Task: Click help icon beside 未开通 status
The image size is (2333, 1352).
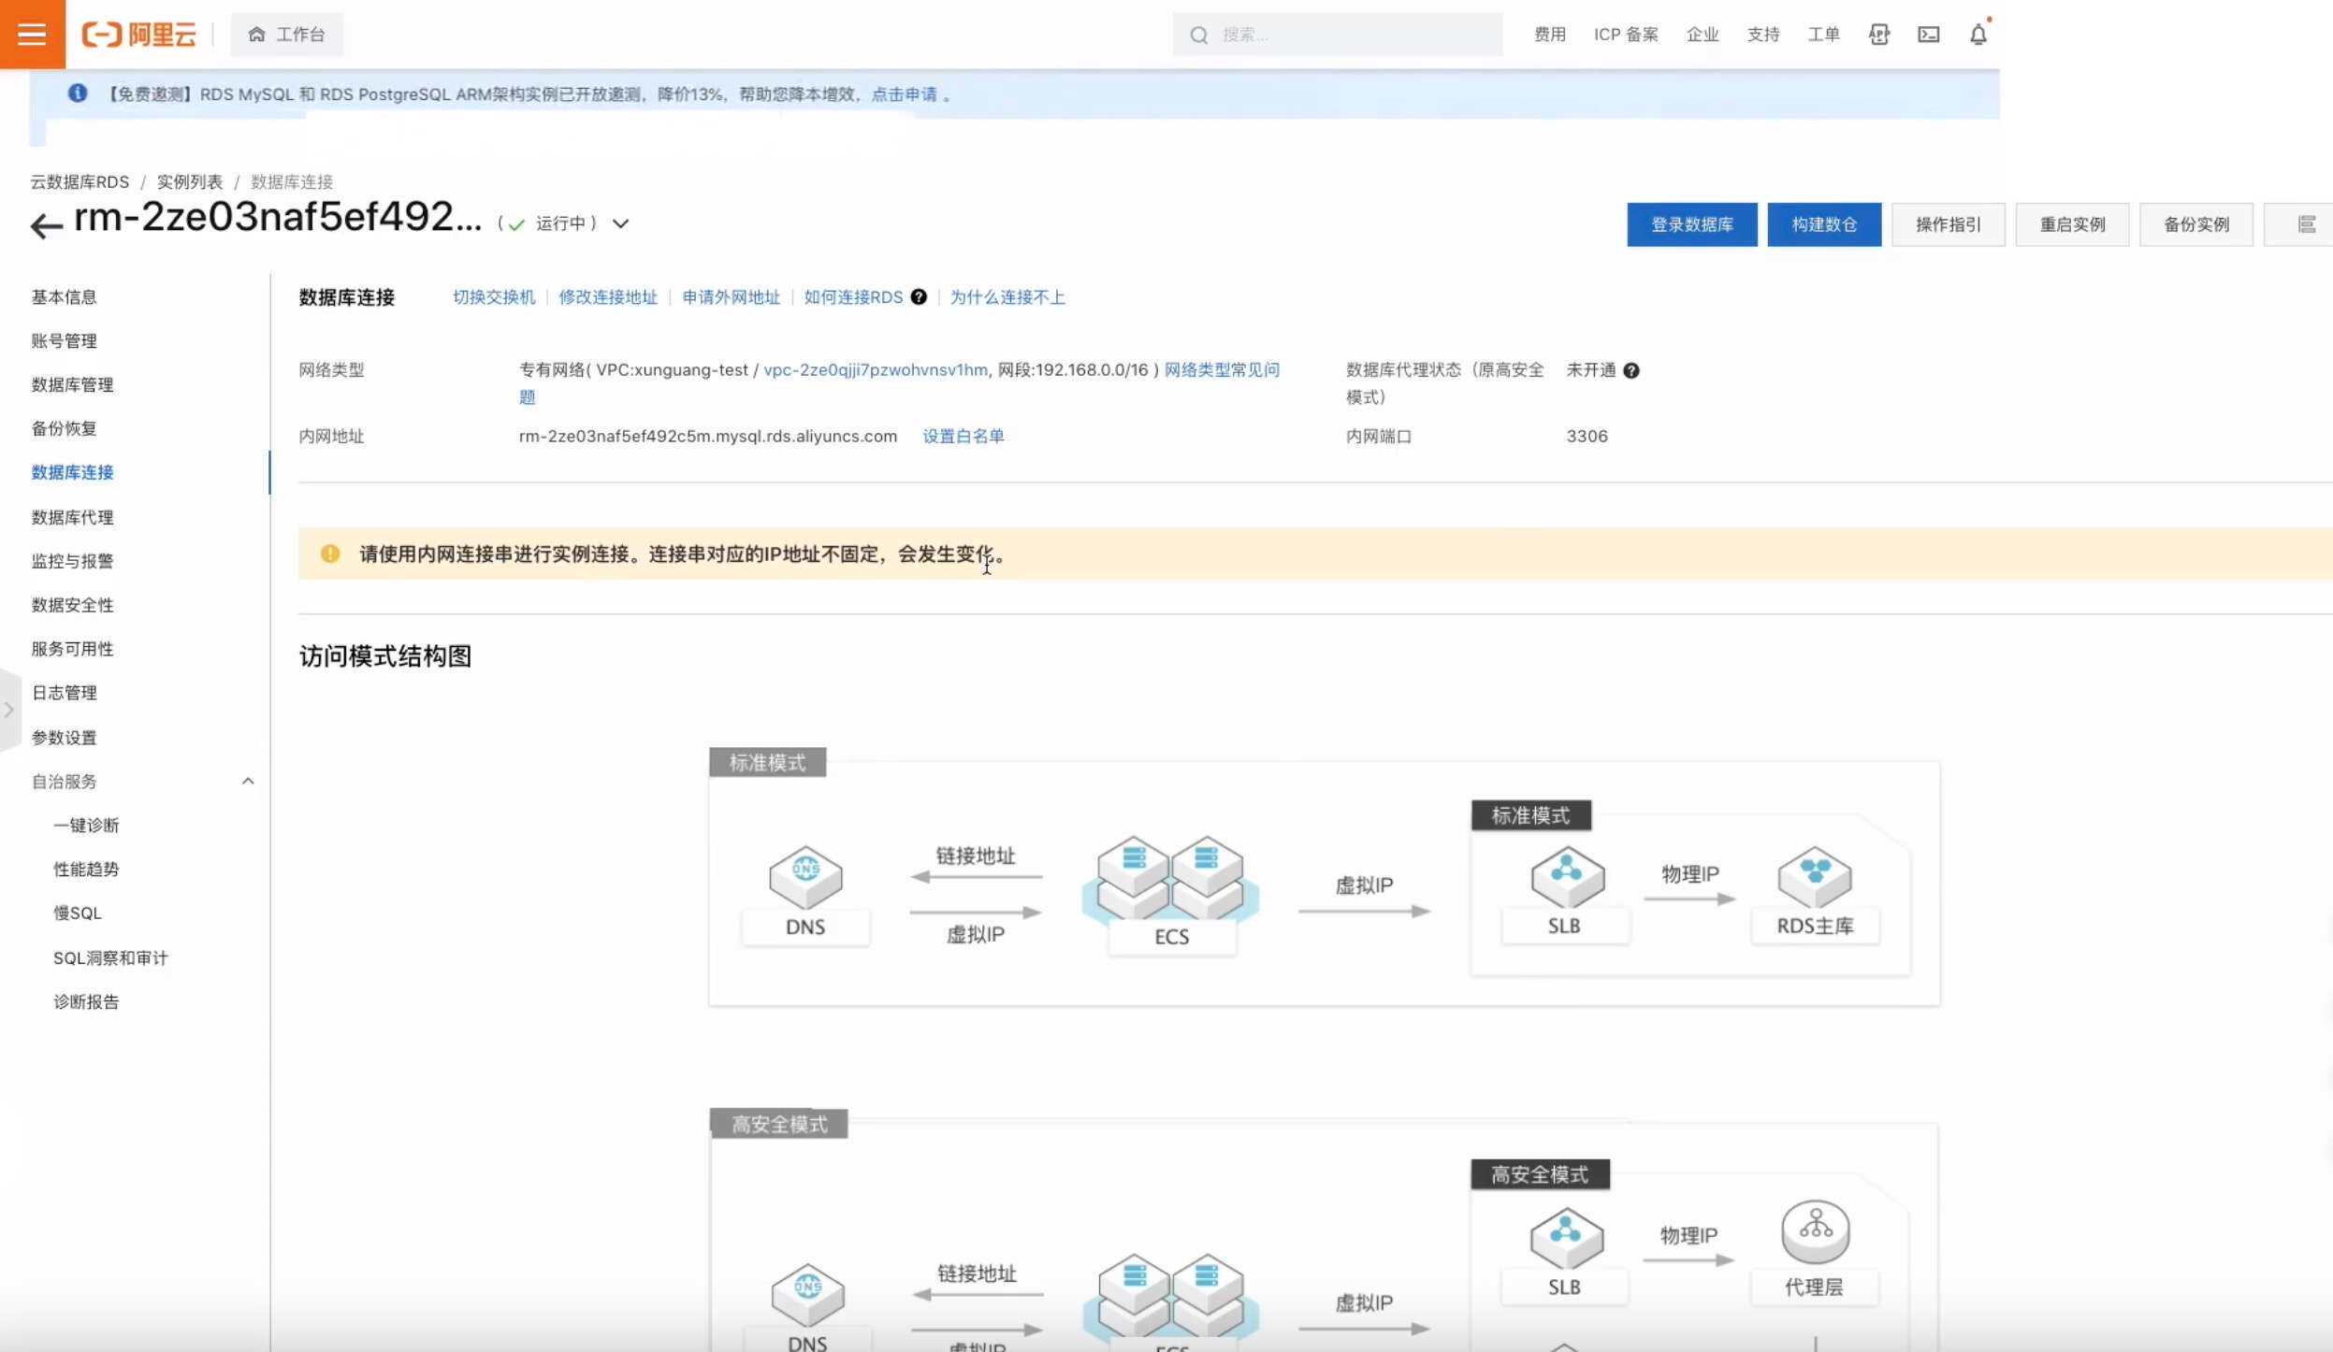Action: click(x=1631, y=370)
